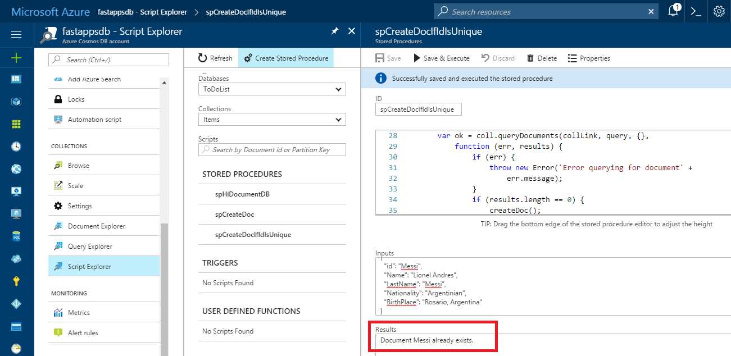Clear the Search resources box with the X
The image size is (731, 356).
651,11
